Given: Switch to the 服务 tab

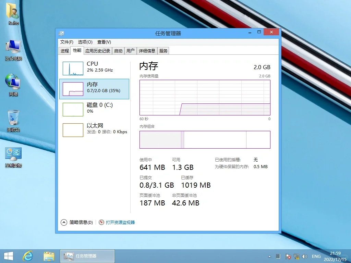Looking at the screenshot, I should pyautogui.click(x=163, y=50).
